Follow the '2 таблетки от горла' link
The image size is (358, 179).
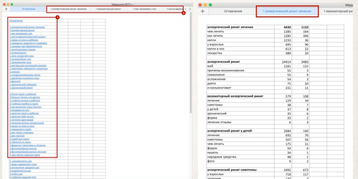[20, 142]
